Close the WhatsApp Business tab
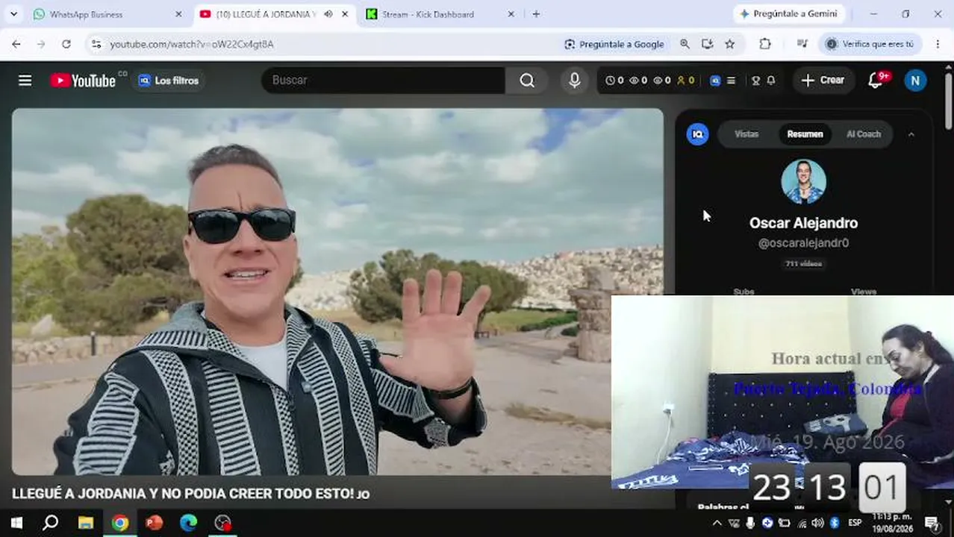The image size is (954, 537). coord(178,14)
